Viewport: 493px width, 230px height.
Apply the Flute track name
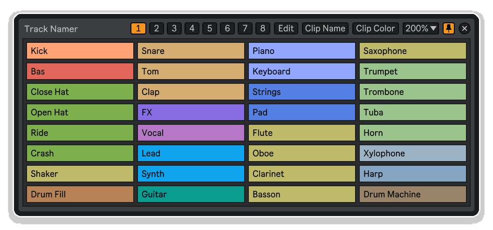[x=302, y=133]
